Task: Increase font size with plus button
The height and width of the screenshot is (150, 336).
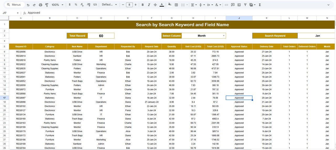Action: 135,5
